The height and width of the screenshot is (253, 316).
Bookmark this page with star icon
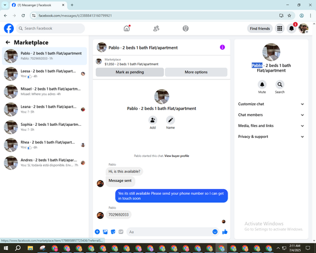289,16
